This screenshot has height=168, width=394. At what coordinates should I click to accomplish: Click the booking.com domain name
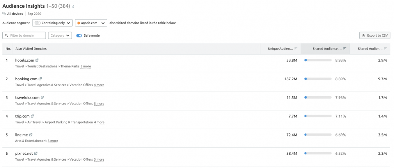click(x=26, y=79)
